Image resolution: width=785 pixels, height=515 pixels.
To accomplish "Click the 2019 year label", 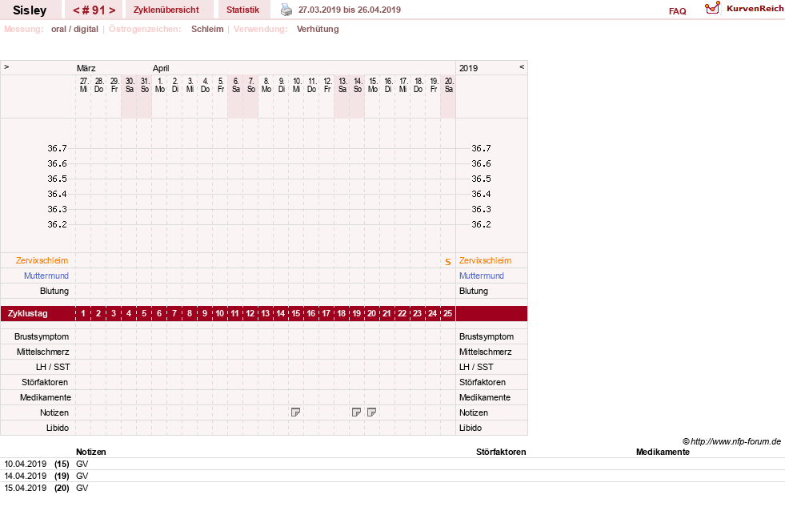I will point(469,68).
